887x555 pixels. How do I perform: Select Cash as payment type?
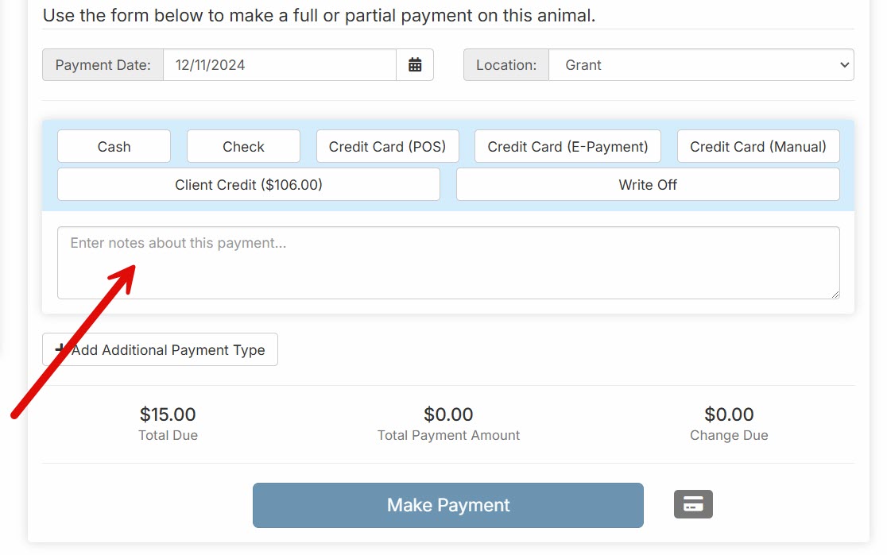[114, 147]
